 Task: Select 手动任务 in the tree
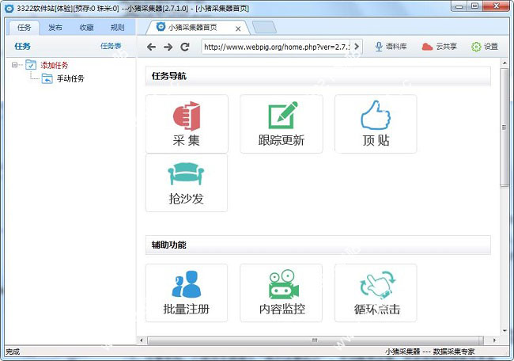pos(70,78)
